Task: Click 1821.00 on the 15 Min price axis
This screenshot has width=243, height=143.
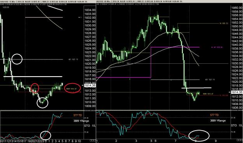Action: click(90, 60)
